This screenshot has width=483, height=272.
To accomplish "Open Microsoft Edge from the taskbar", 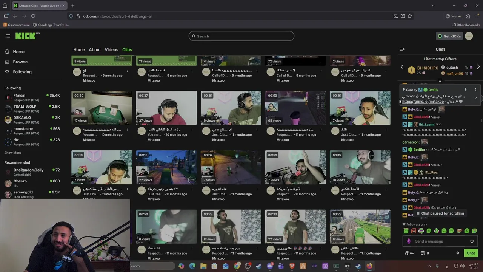I will point(192,266).
